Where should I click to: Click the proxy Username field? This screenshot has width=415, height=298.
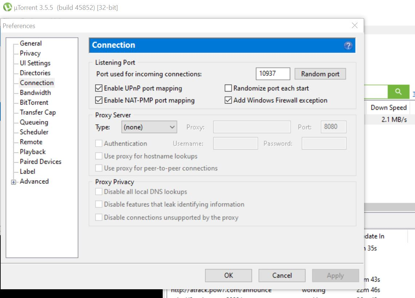point(236,143)
